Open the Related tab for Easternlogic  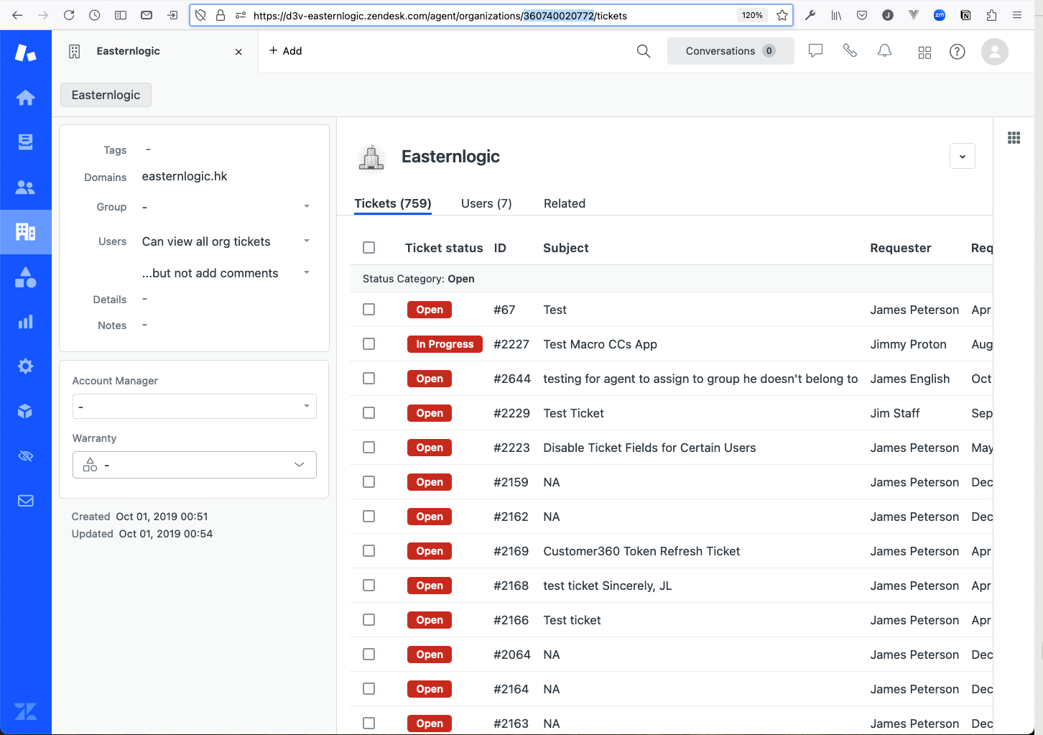565,203
